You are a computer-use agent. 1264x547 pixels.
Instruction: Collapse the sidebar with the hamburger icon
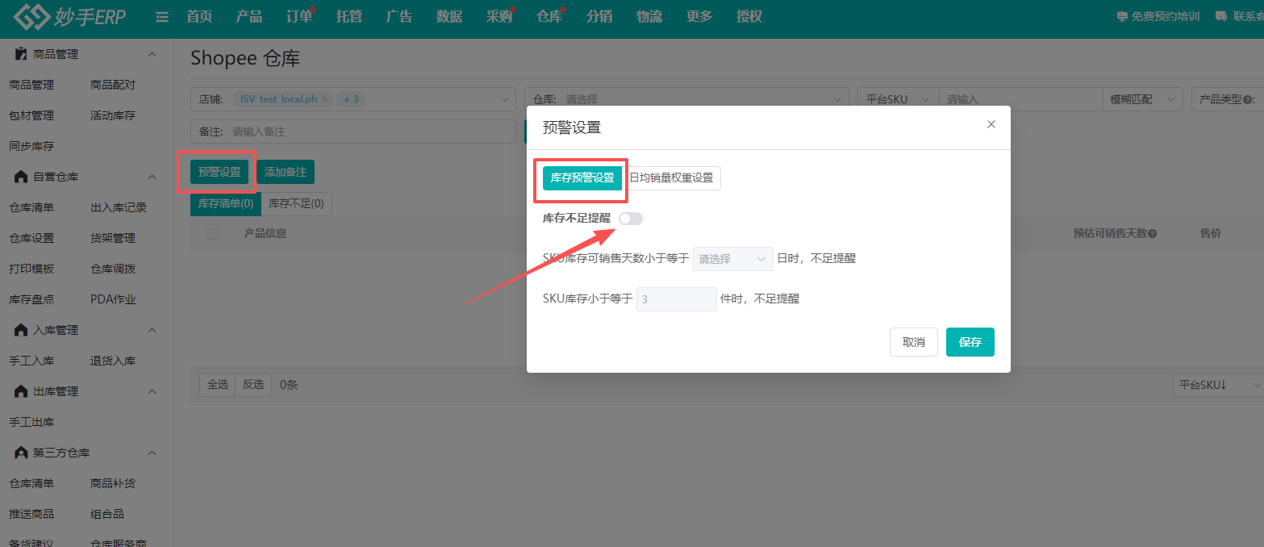[162, 17]
